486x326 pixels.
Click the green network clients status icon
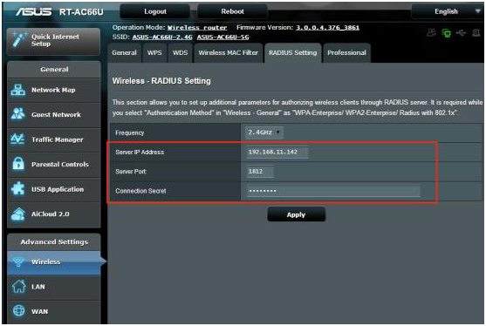click(447, 32)
